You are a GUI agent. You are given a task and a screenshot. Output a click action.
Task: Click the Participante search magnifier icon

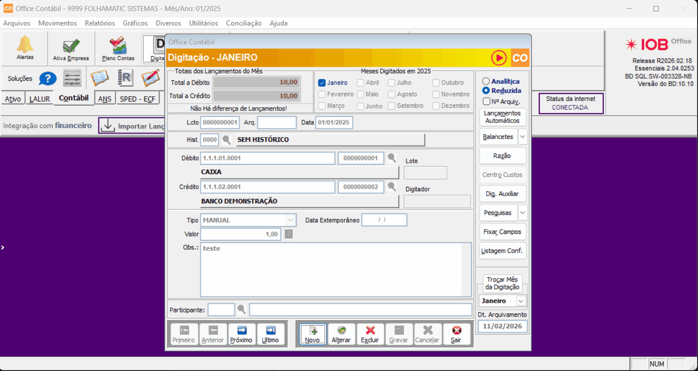pos(241,309)
